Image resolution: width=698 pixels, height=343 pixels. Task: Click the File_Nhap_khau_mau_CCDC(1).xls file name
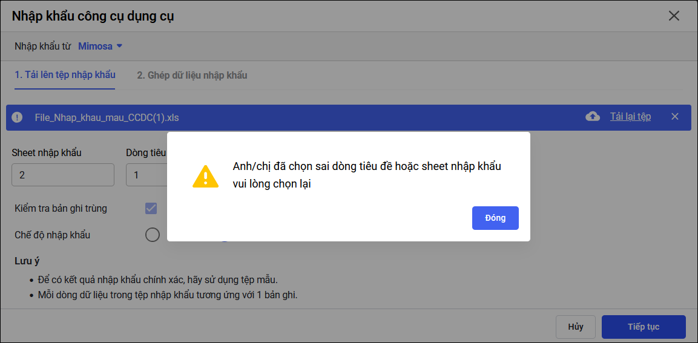coord(107,117)
